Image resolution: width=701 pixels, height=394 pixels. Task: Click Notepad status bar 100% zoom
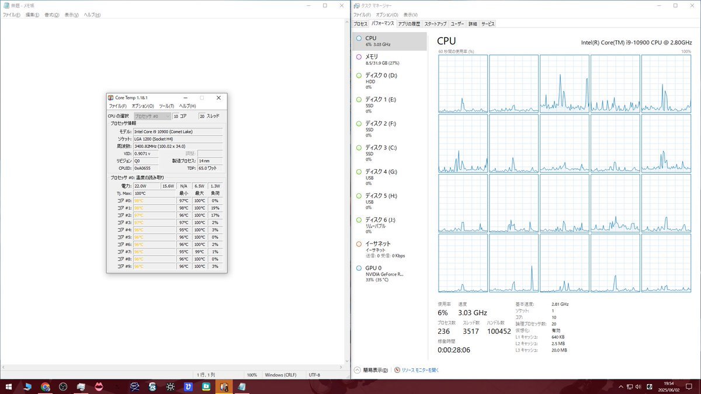point(252,375)
